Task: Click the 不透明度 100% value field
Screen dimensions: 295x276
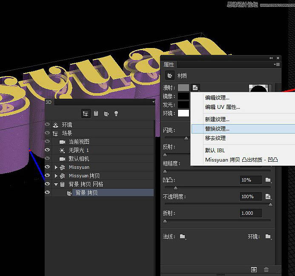Action: [251, 196]
